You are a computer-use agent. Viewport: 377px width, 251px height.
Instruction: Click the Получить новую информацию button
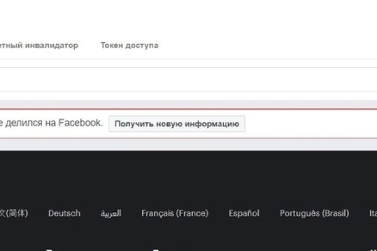click(177, 124)
